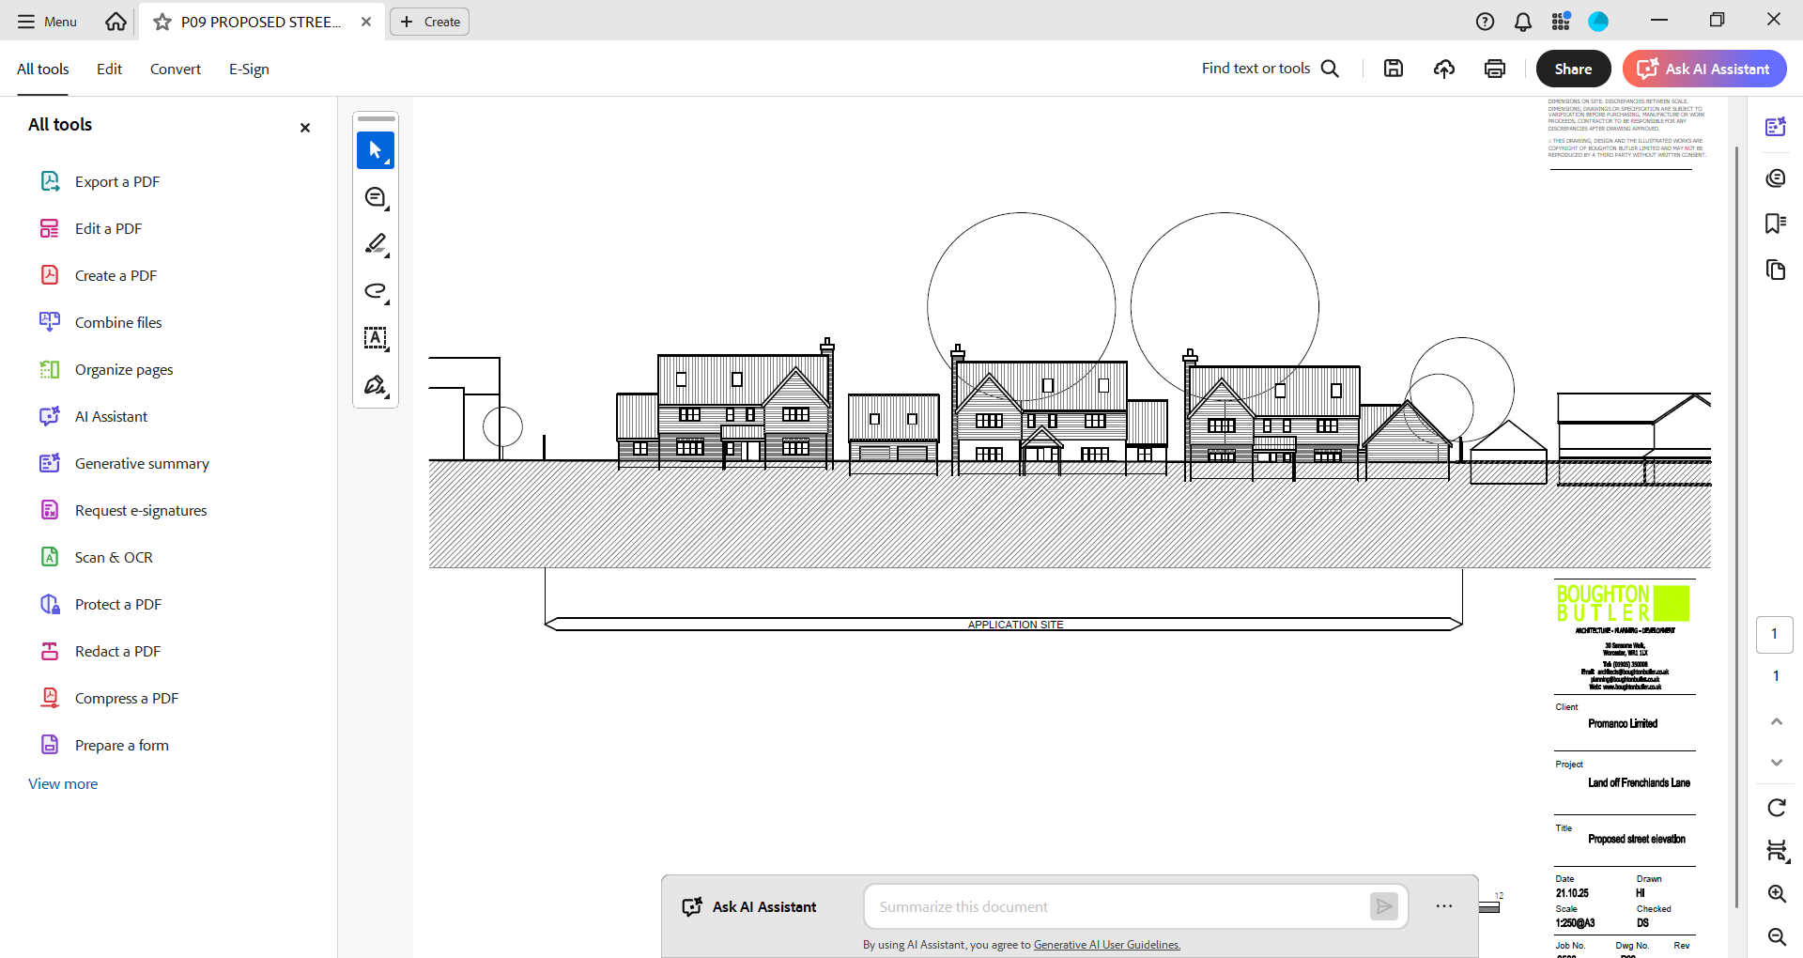Activate the text box selection tool
This screenshot has height=958, width=1803.
[376, 338]
